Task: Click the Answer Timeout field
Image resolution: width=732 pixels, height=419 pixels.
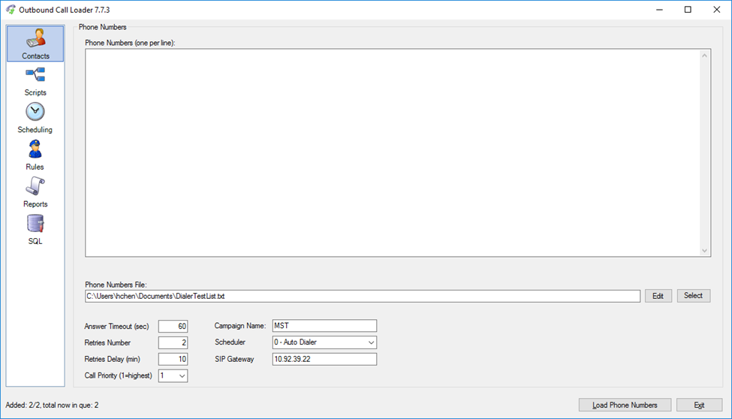Action: pos(173,326)
